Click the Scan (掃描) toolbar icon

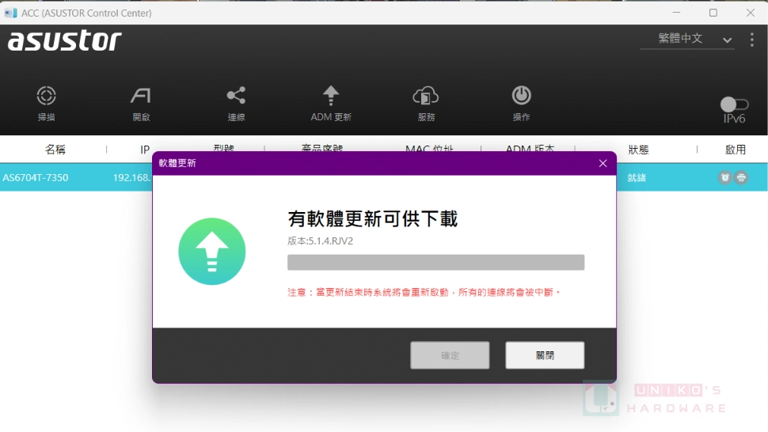46,96
